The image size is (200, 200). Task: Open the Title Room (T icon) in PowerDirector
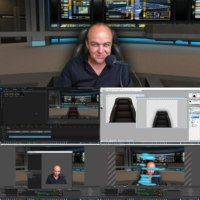[2, 100]
